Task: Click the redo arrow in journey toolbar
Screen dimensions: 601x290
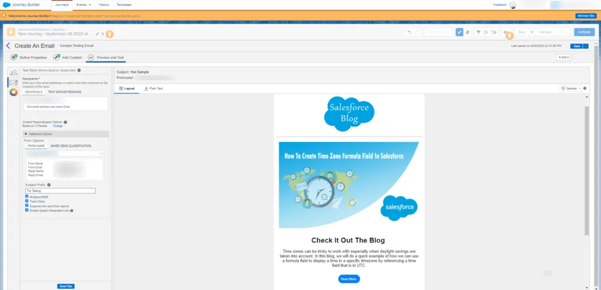Action: (417, 32)
